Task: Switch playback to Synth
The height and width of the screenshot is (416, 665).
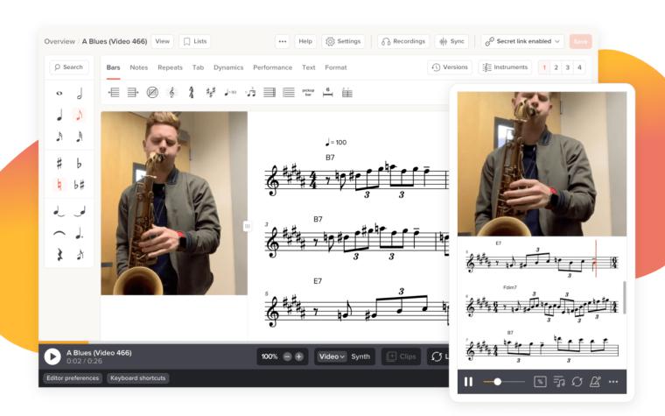Action: click(x=360, y=356)
